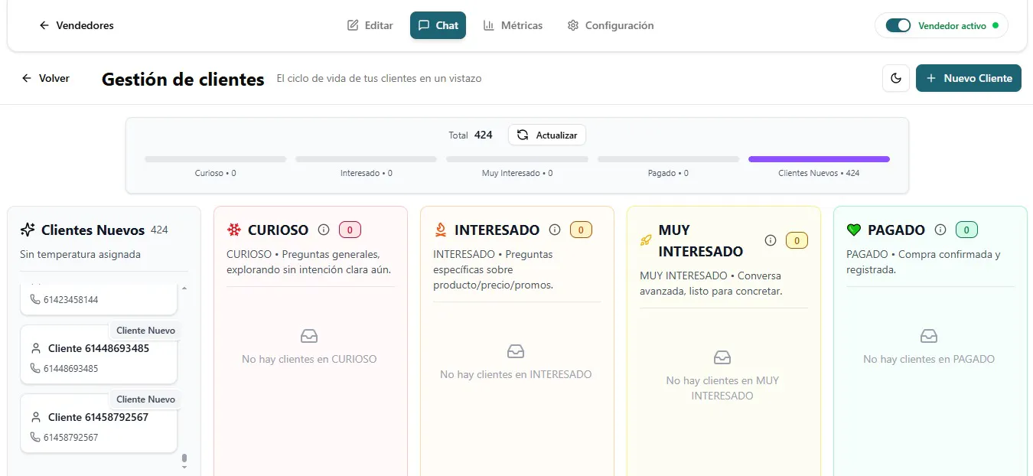
Task: Click the INTERESADO count badge showing 0
Action: (x=581, y=230)
